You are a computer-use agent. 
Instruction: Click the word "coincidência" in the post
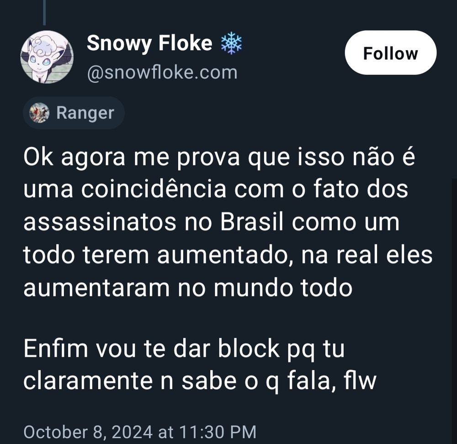[x=154, y=190]
